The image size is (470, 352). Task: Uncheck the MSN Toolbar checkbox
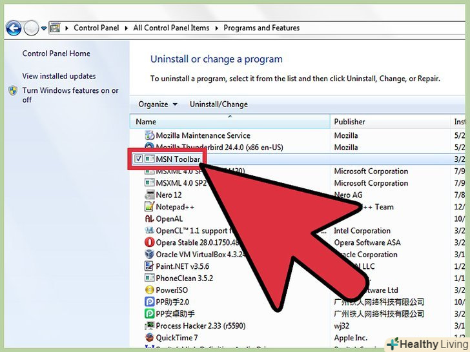click(138, 159)
